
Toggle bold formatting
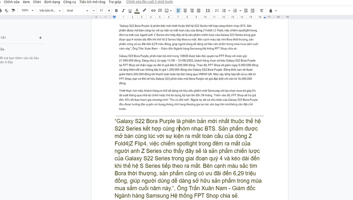coord(117,11)
